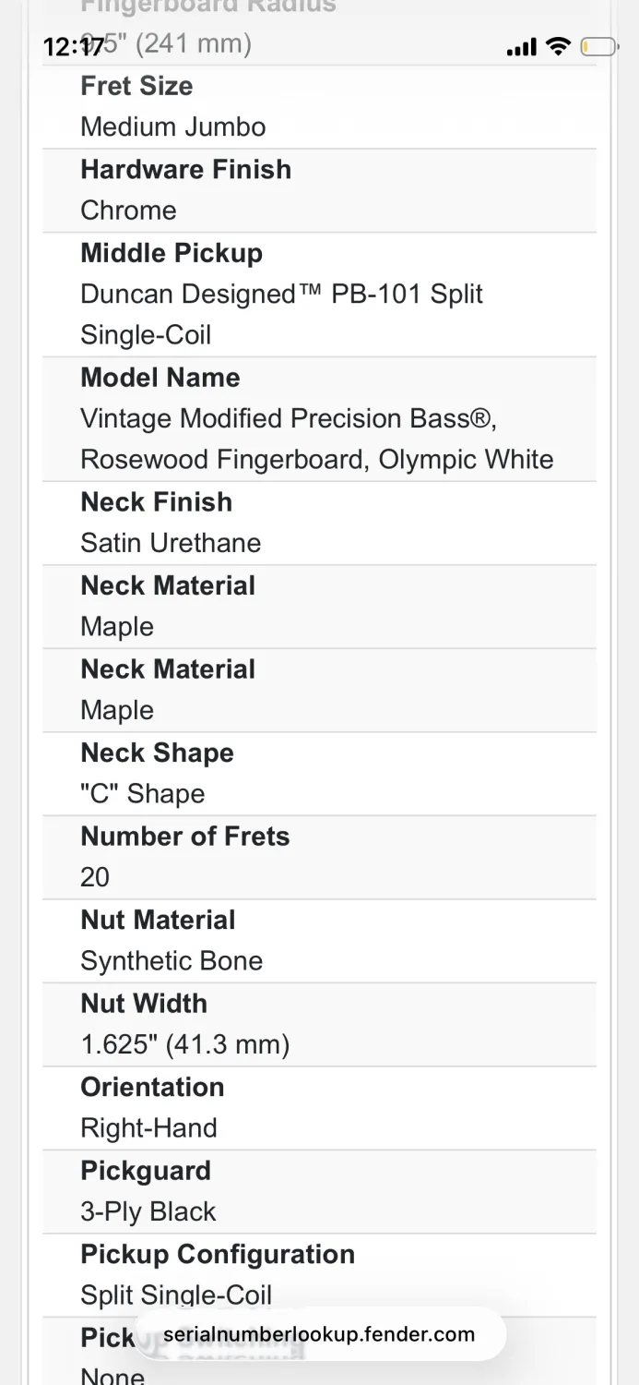This screenshot has height=1385, width=639.
Task: Select the Fret Size label
Action: [x=136, y=86]
